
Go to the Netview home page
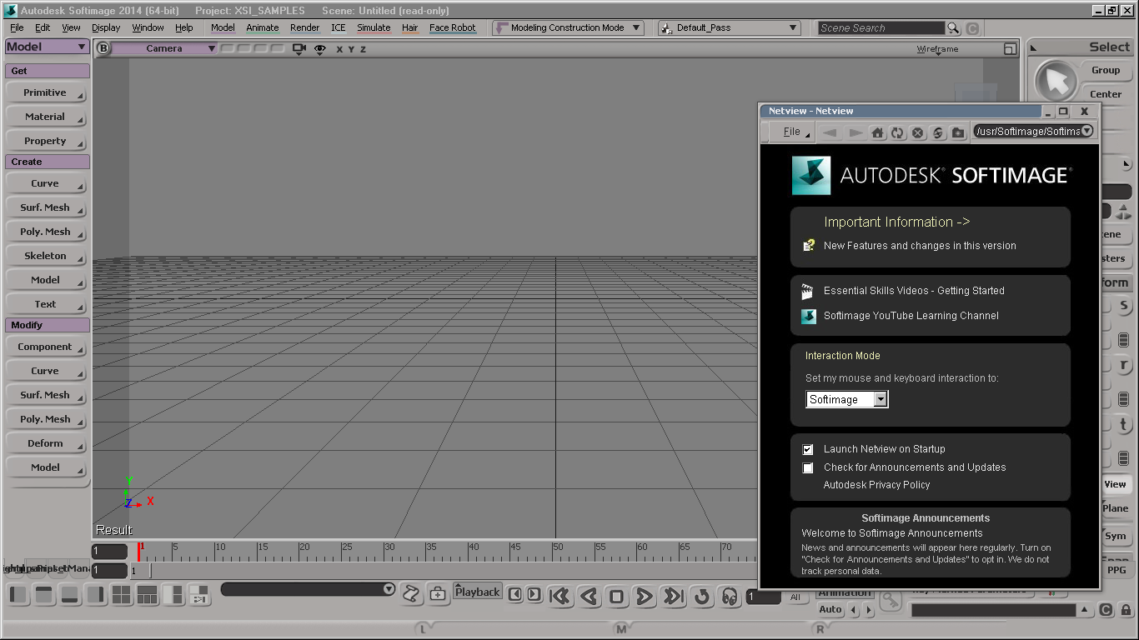pos(877,132)
